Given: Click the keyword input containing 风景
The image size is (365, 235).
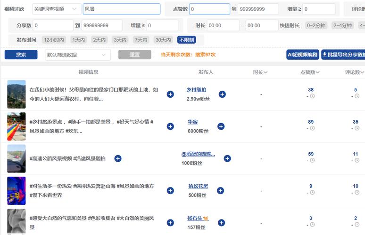Looking at the screenshot, I should [x=122, y=9].
